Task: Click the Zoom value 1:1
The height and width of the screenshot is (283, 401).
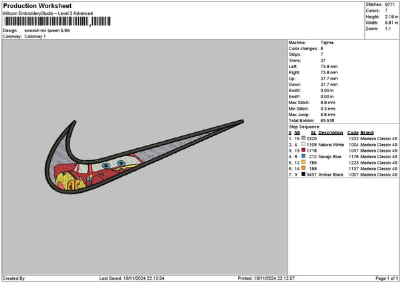Action: point(388,29)
